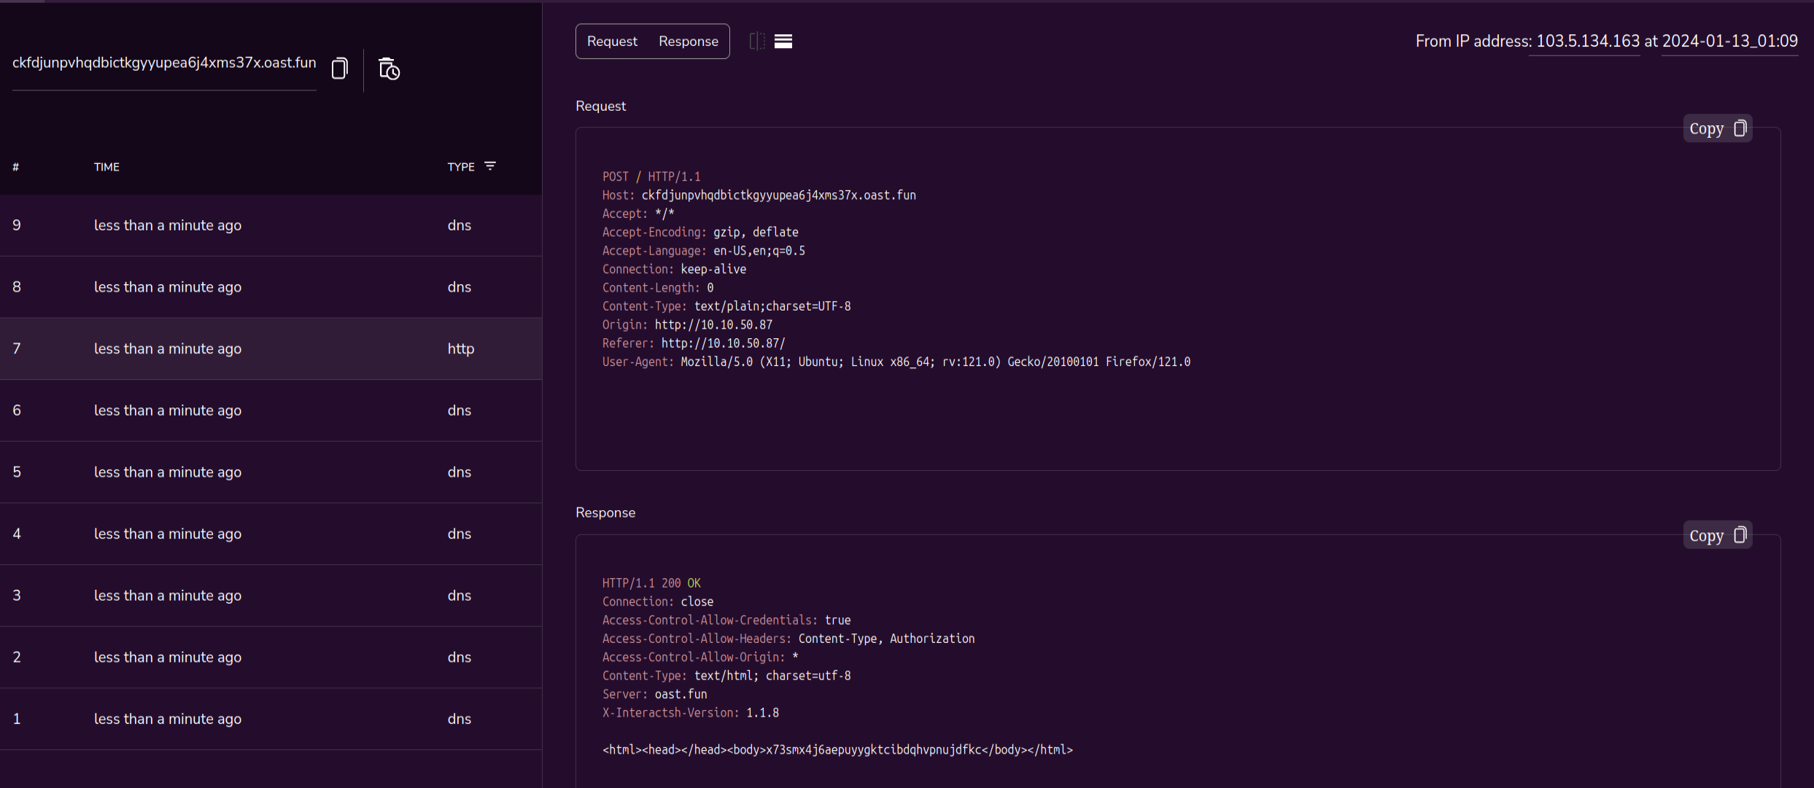The height and width of the screenshot is (788, 1814).
Task: Click the ckfdjunpvhqdbictkgyyupea6j4xms37x.oast.fun host tab
Action: pos(164,63)
